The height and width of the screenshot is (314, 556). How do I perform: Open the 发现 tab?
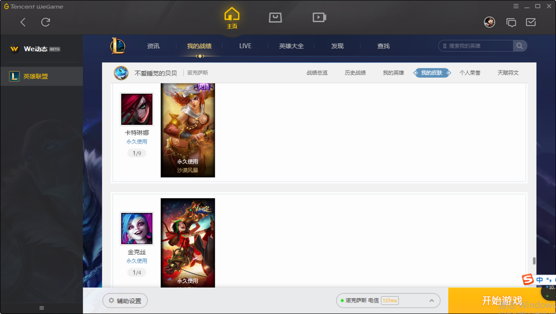(337, 46)
